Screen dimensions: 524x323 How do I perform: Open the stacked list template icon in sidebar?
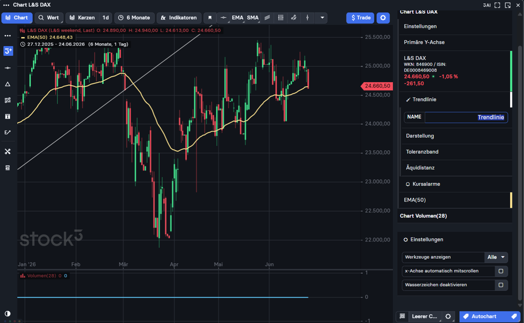tap(8, 167)
